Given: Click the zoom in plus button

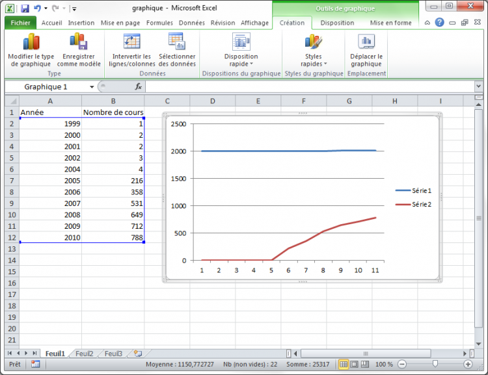Looking at the screenshot, I should [x=468, y=365].
